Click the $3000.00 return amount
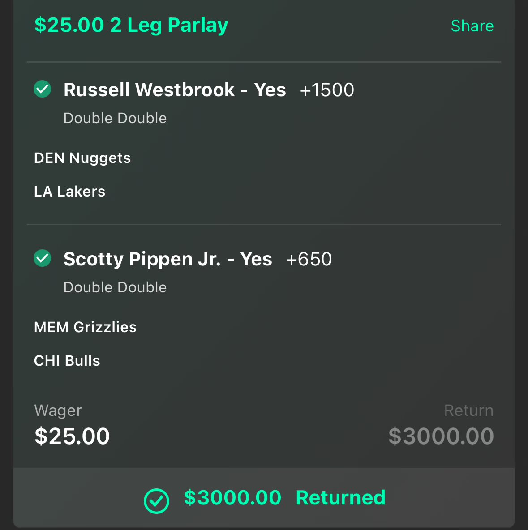528x530 pixels. coord(441,436)
